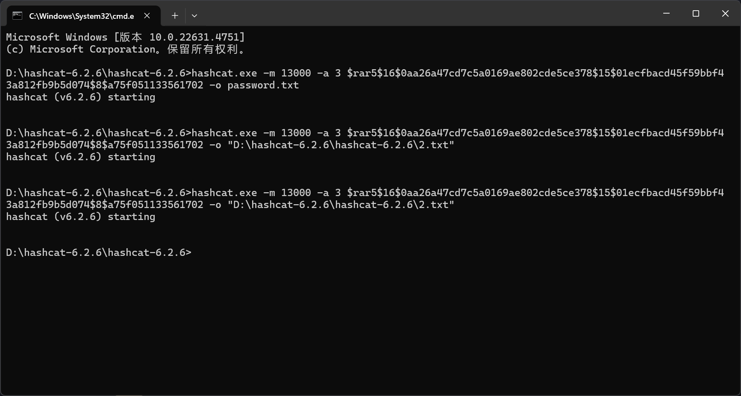Image resolution: width=741 pixels, height=396 pixels.
Task: Close the cmd.exe terminal tab
Action: tap(147, 16)
